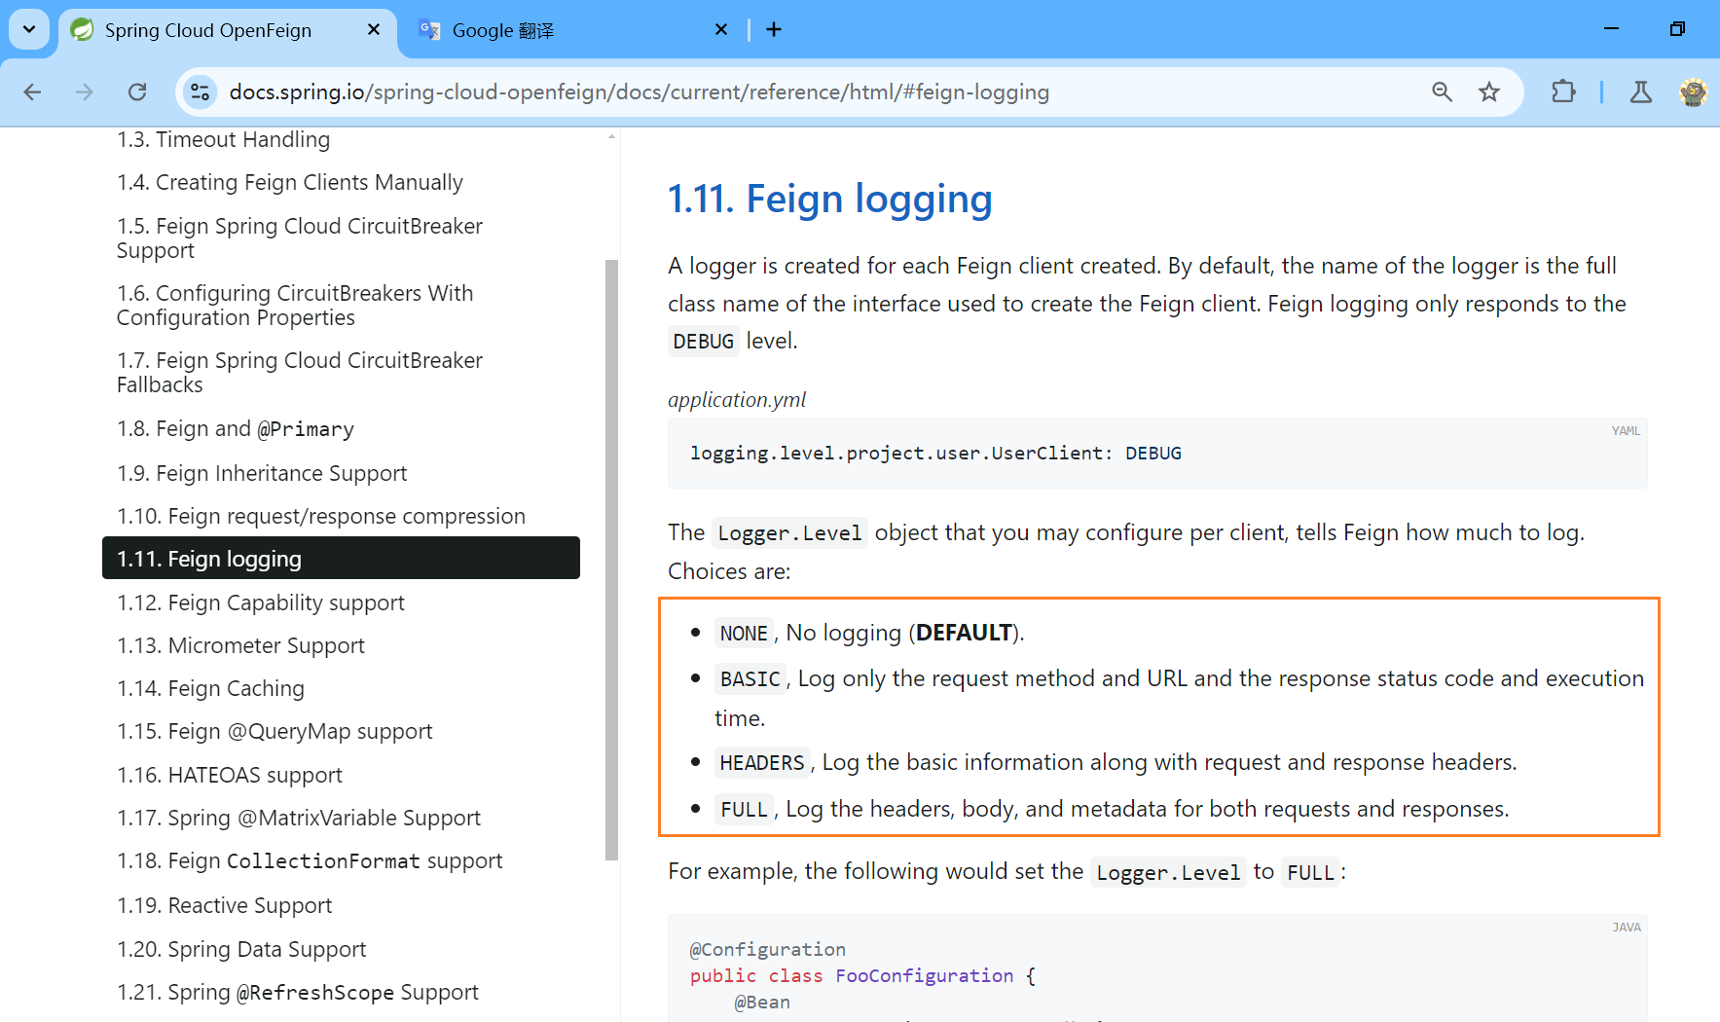Open Chrome Labs flask icon
This screenshot has width=1720, height=1022.
1641,91
